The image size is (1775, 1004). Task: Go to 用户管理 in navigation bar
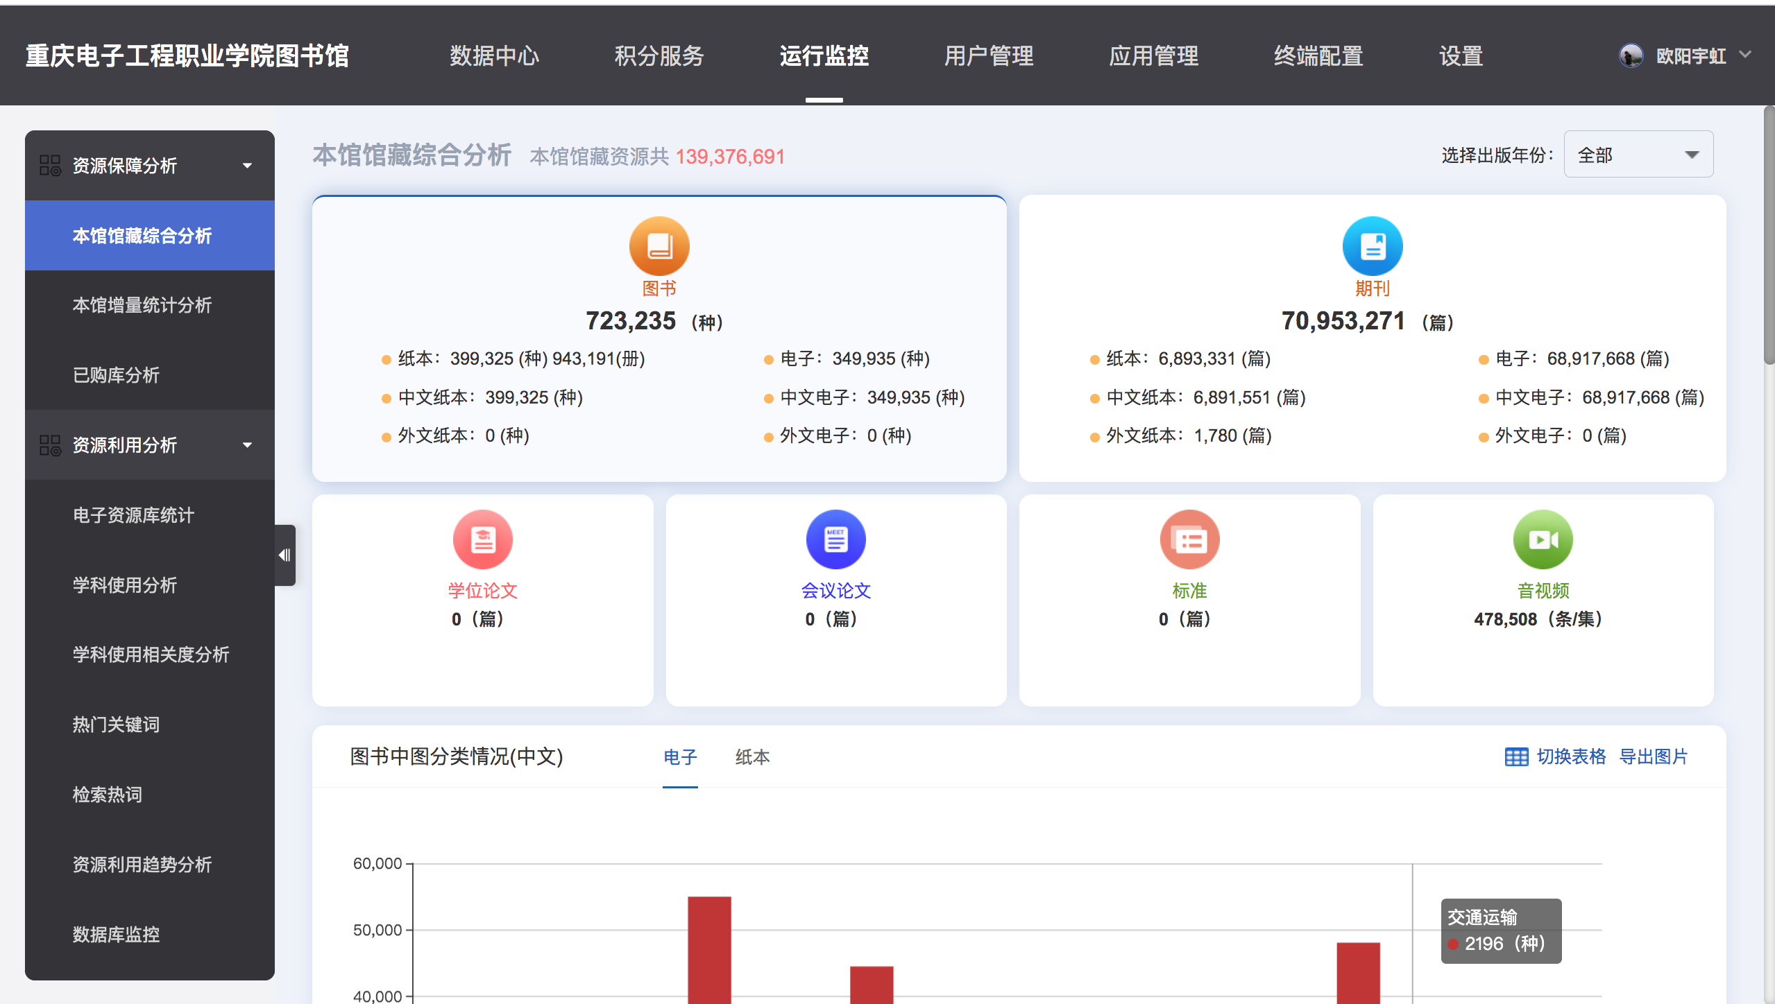pos(989,55)
